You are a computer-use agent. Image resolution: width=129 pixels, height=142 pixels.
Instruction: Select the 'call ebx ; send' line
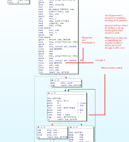click(59, 115)
